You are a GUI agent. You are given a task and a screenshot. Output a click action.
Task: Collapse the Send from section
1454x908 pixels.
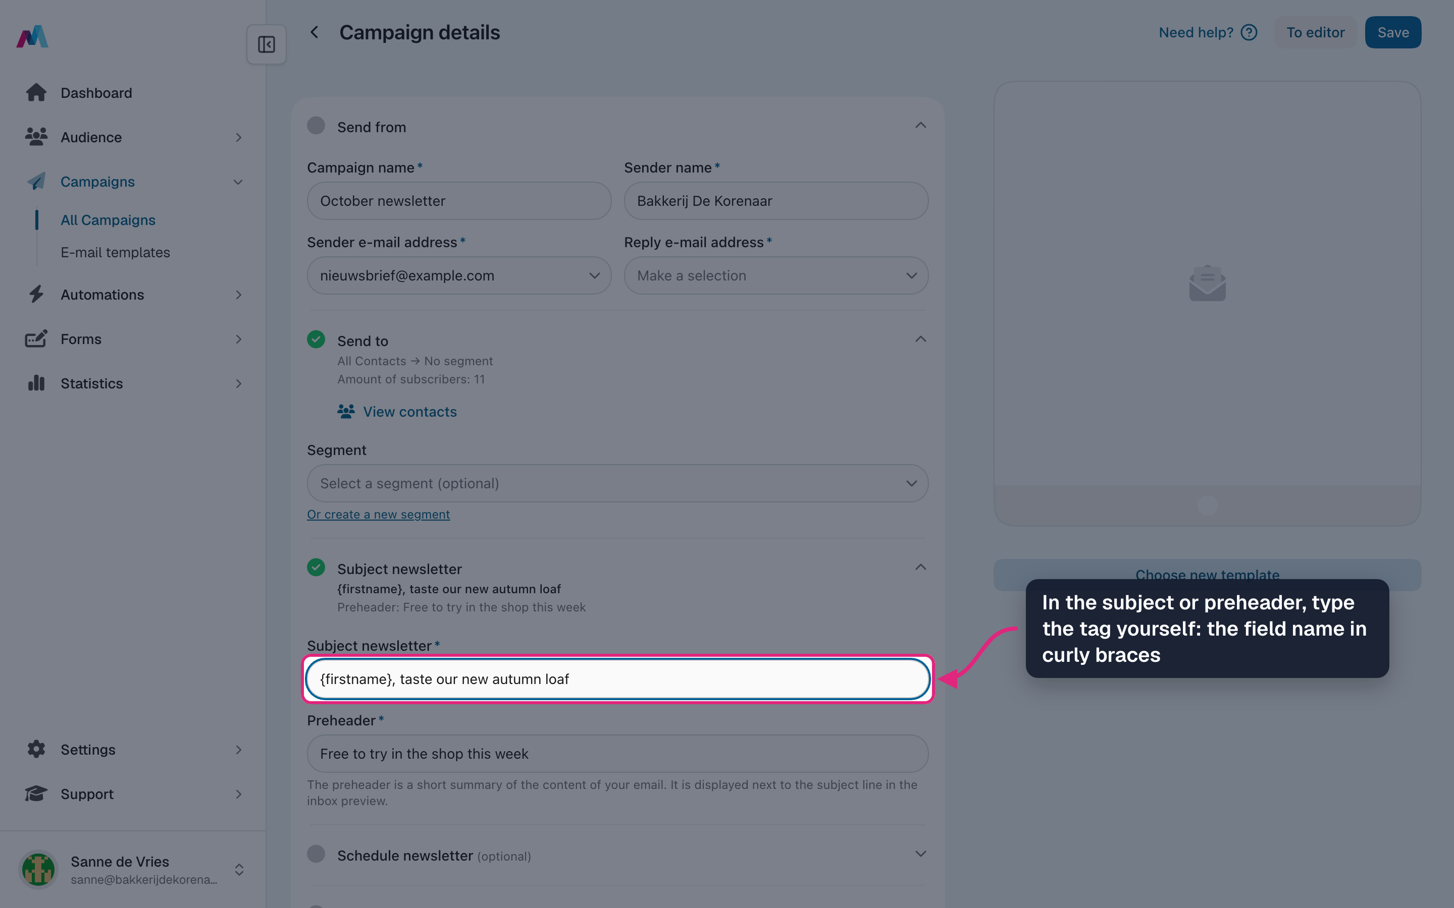[920, 126]
